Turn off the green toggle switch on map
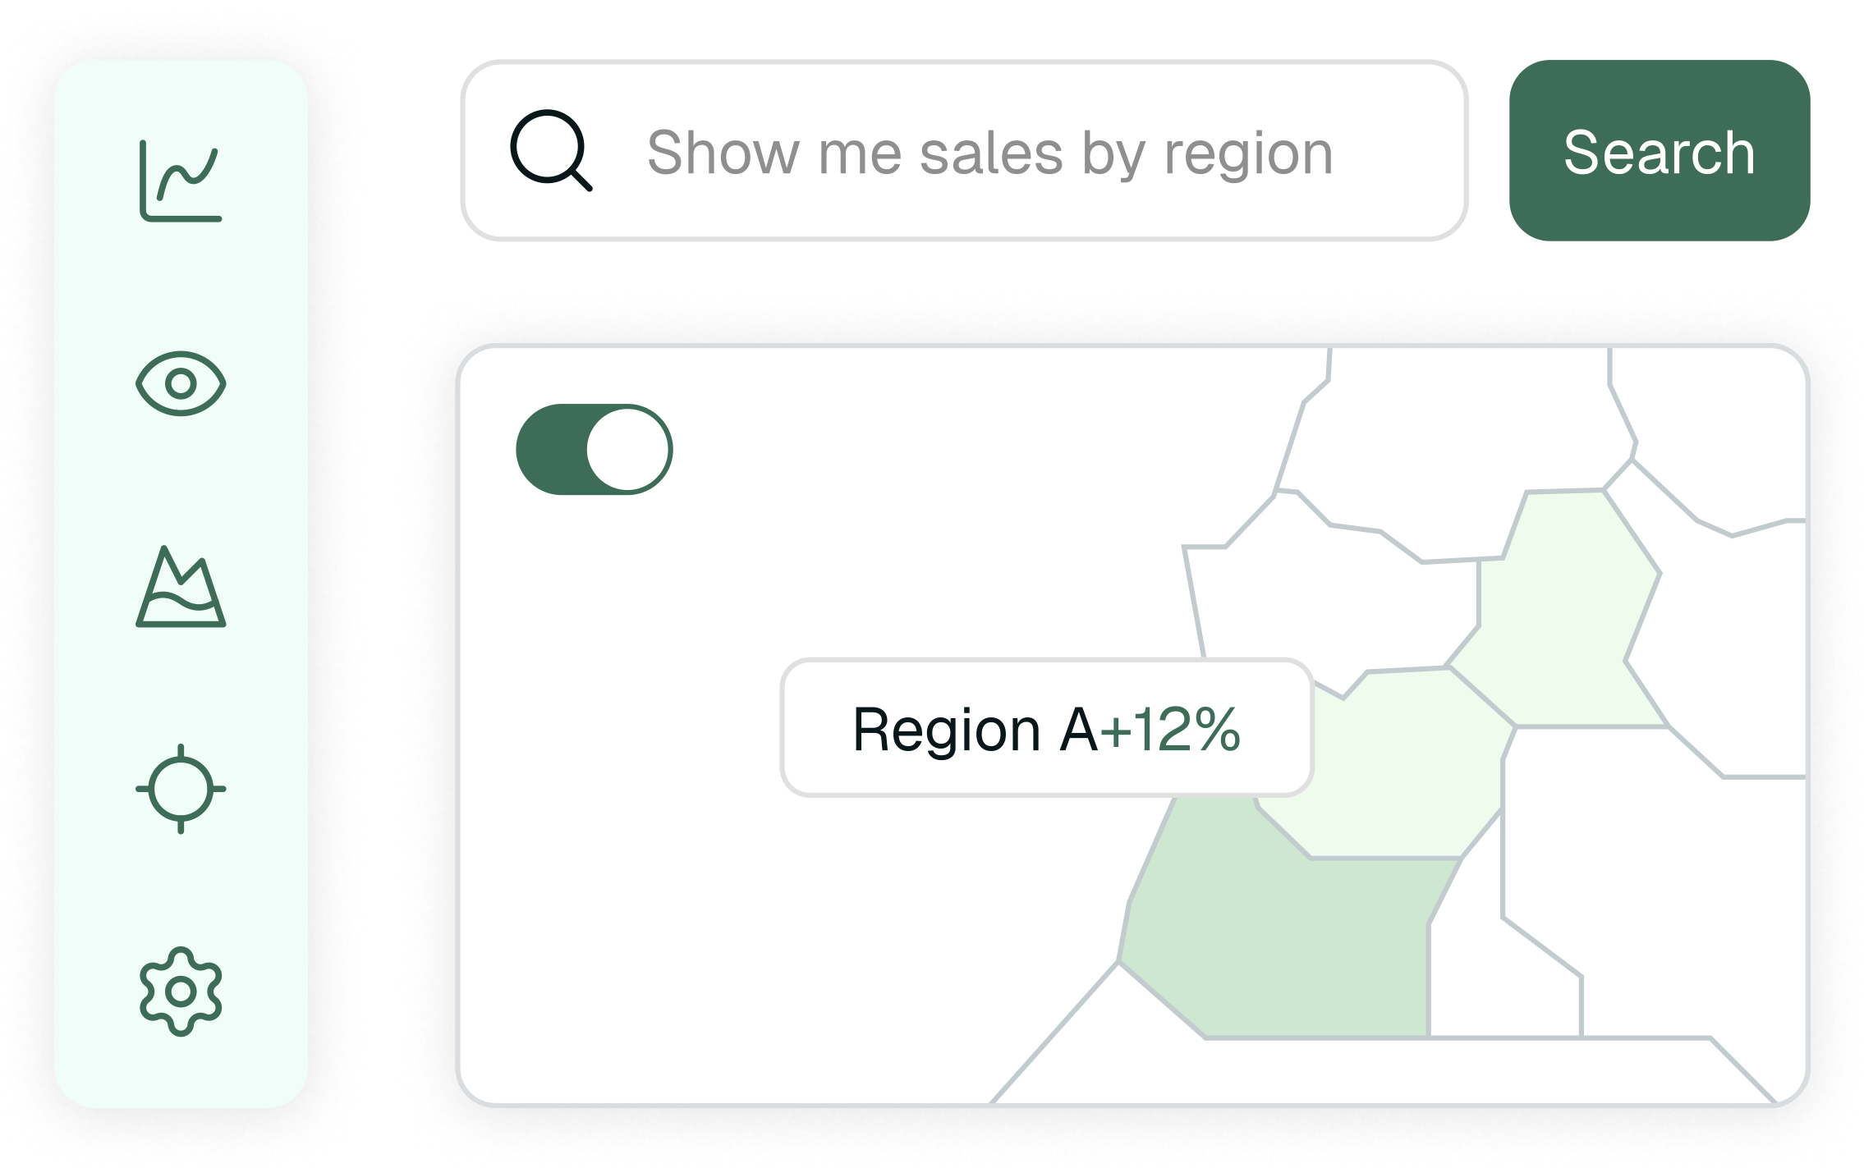 point(594,449)
